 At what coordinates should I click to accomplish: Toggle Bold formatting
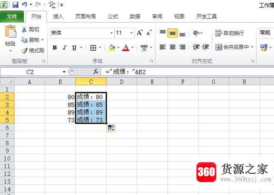55,48
